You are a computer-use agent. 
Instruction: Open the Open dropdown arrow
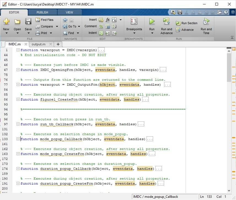tap(17, 33)
